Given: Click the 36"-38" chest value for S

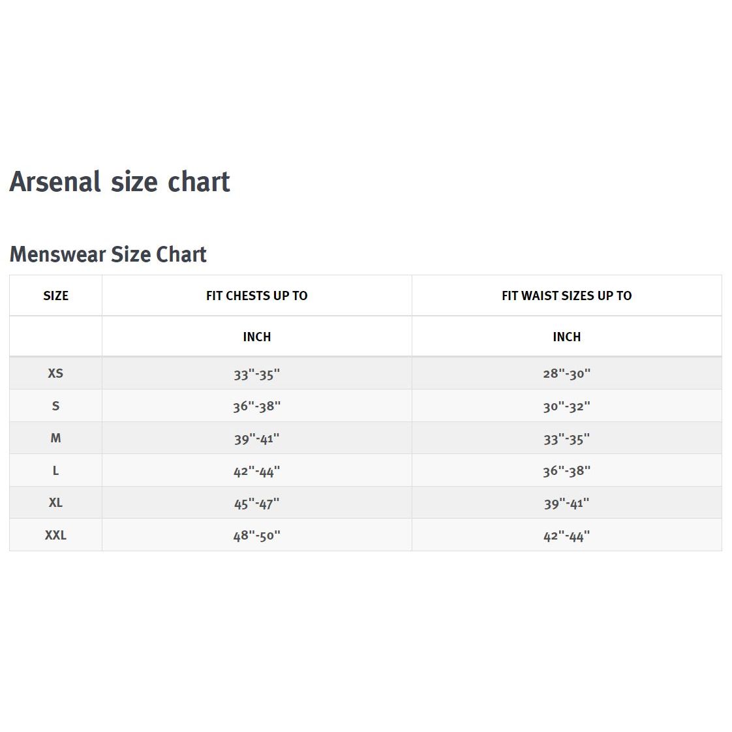Looking at the screenshot, I should tap(256, 406).
